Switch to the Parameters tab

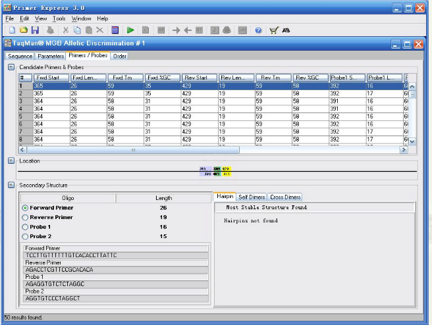tap(50, 56)
